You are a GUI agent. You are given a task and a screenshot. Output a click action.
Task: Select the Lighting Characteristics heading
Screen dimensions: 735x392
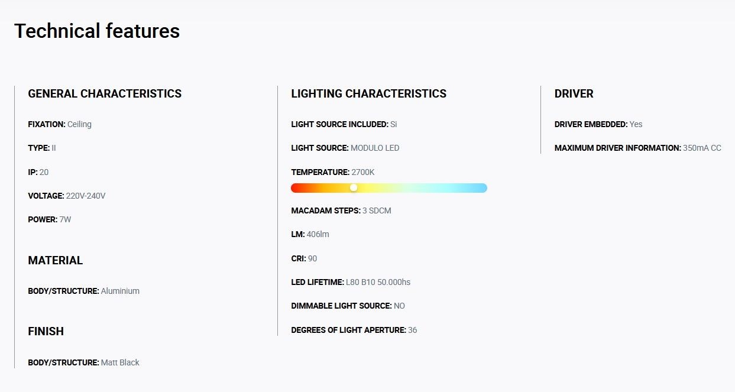369,93
